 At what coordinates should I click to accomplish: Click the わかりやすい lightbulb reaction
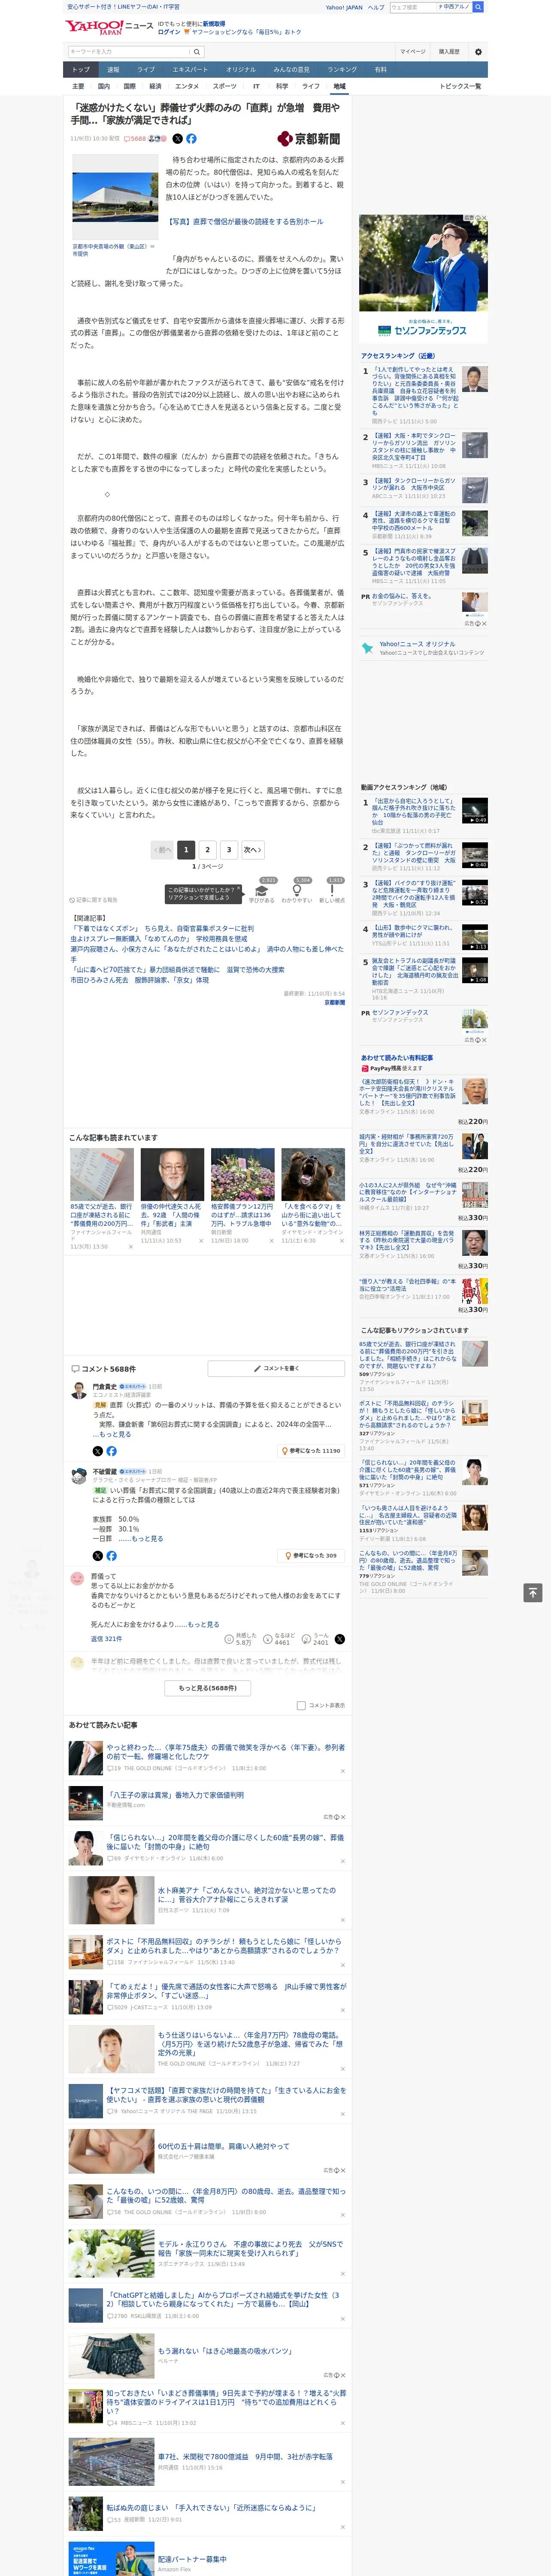[297, 889]
